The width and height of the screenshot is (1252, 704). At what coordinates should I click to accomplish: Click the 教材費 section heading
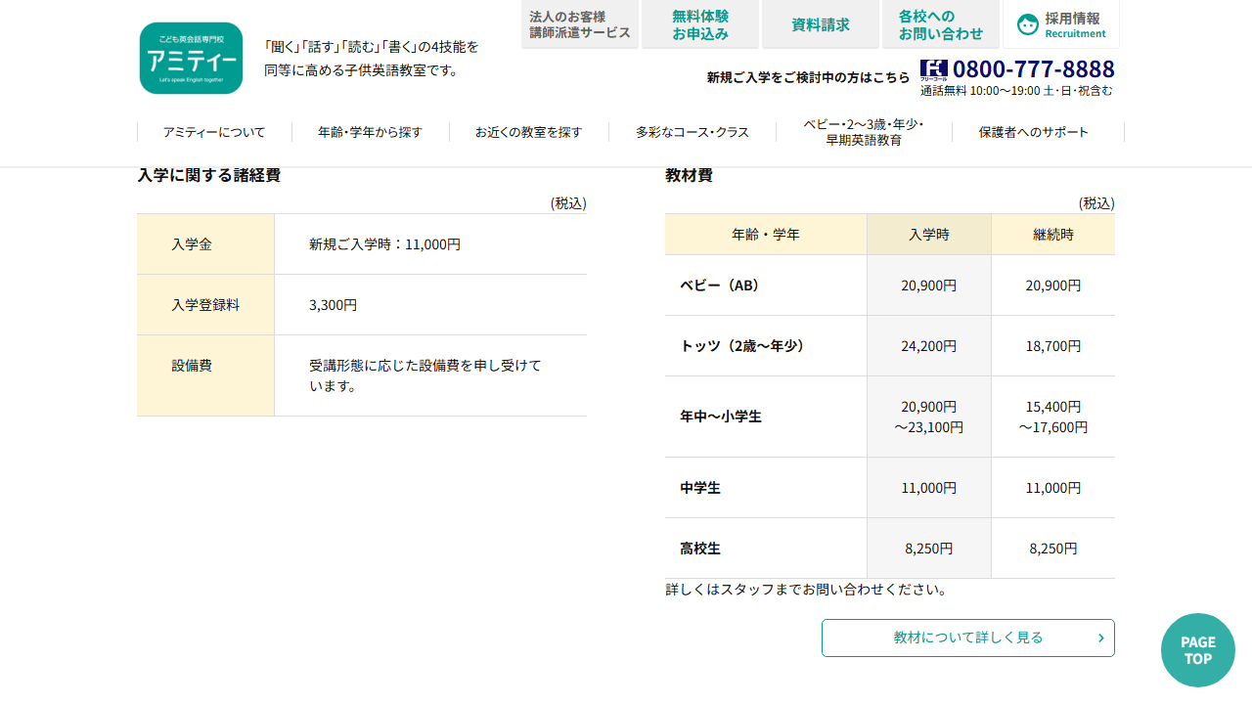(689, 176)
